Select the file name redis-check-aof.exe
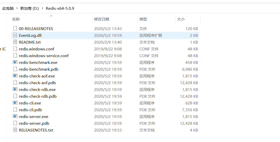Image resolution: width=280 pixels, height=142 pixels. (37, 76)
